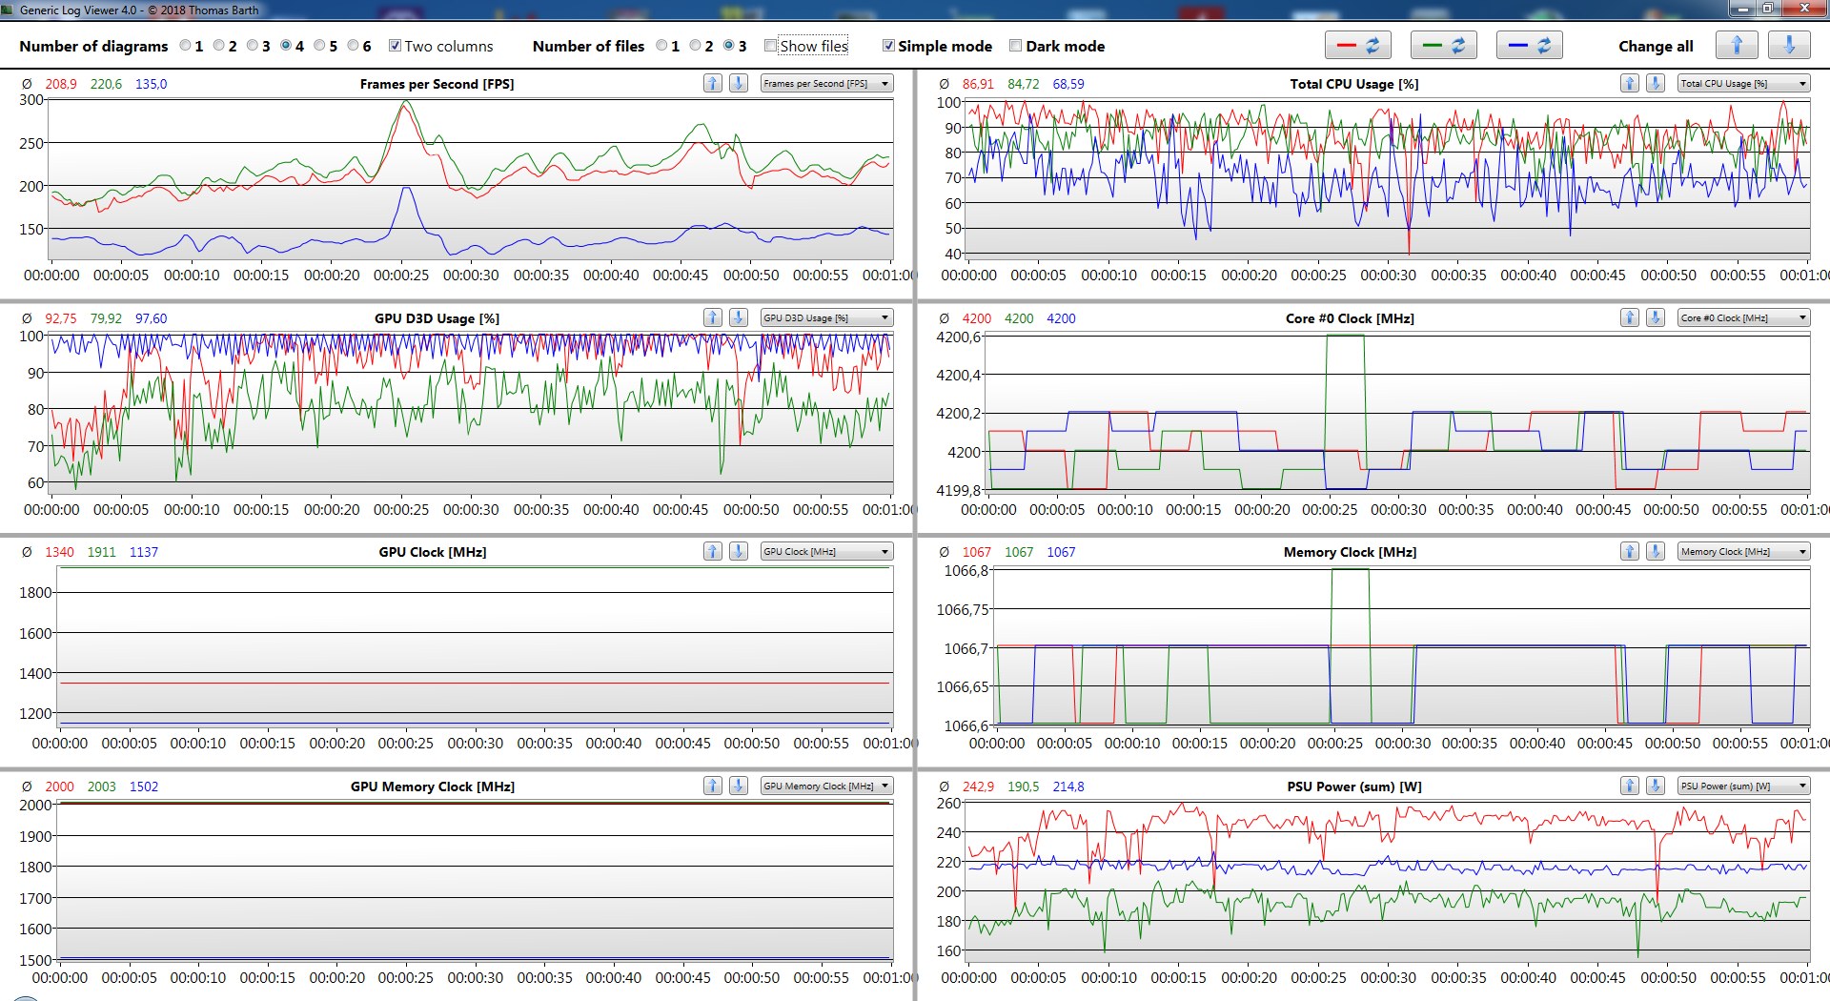Viewport: 1830px width, 1001px height.
Task: Click the Generic Log Viewer title bar icon
Action: click(x=8, y=10)
